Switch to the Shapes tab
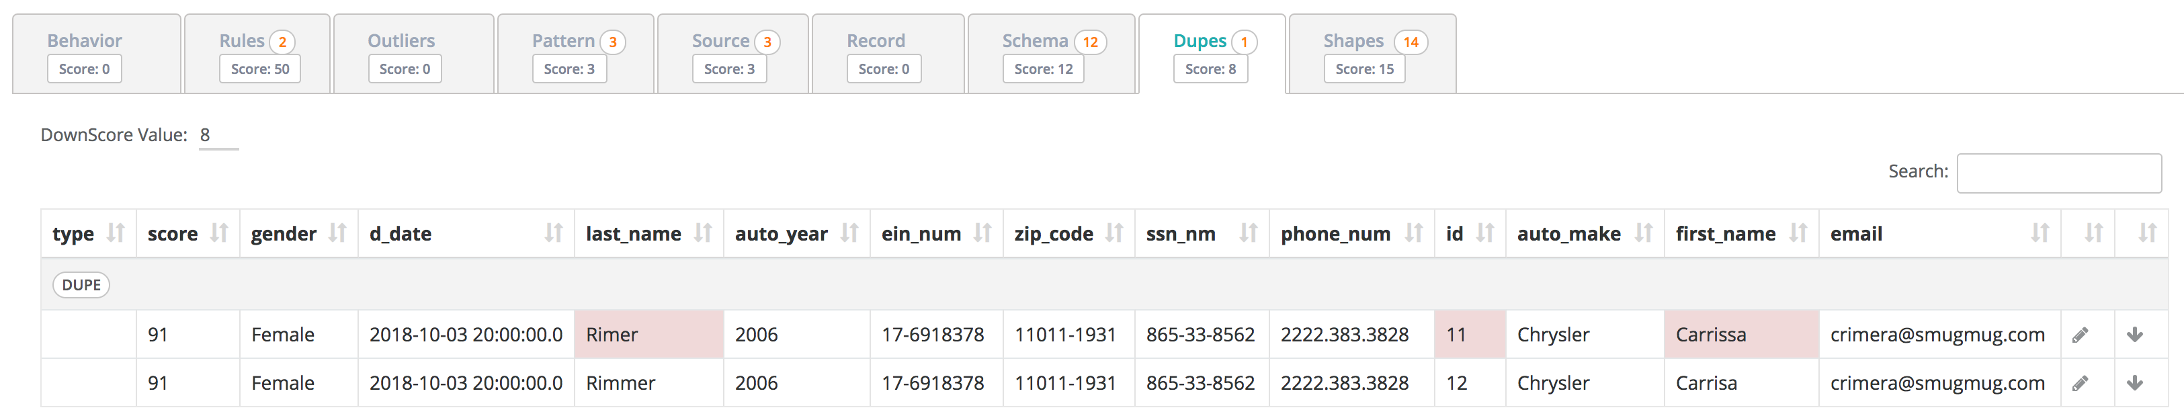The image size is (2184, 414). tap(1353, 41)
